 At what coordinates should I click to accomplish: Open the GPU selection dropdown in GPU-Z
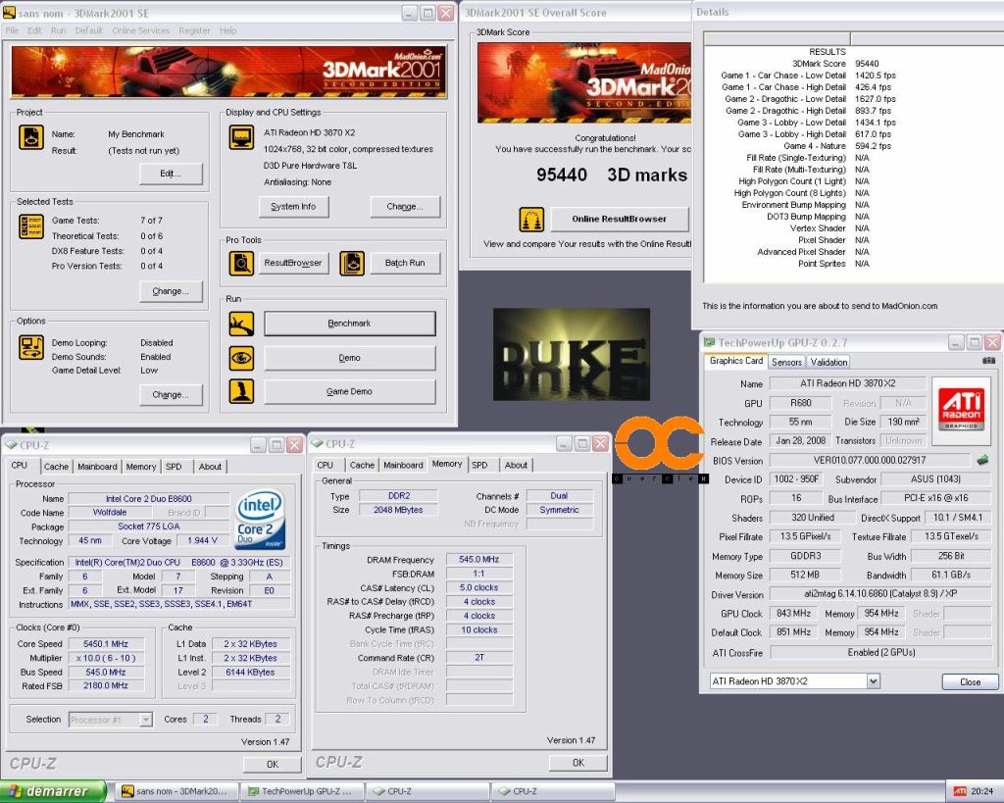[x=873, y=681]
